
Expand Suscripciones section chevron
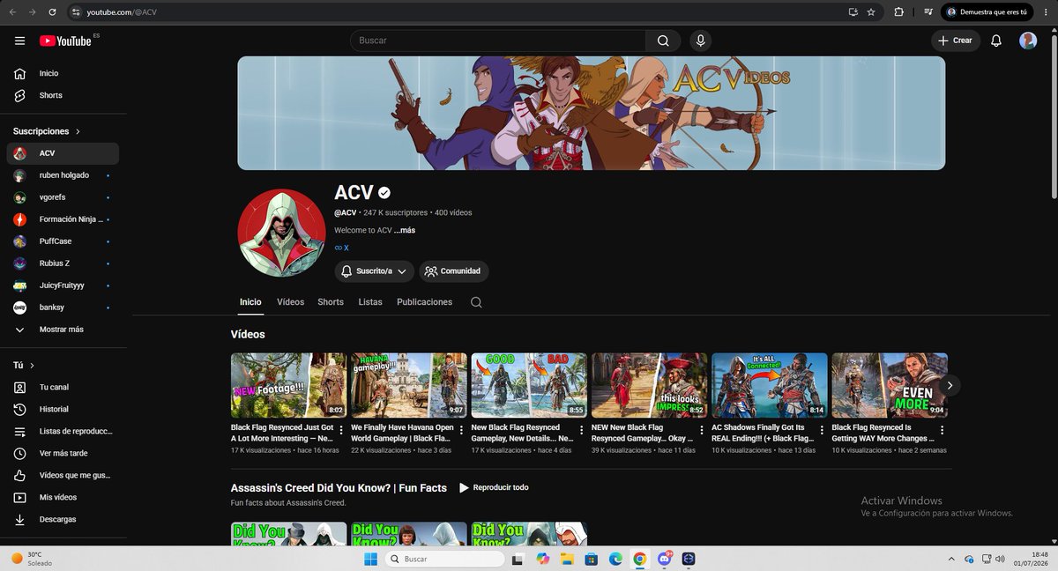coord(78,131)
